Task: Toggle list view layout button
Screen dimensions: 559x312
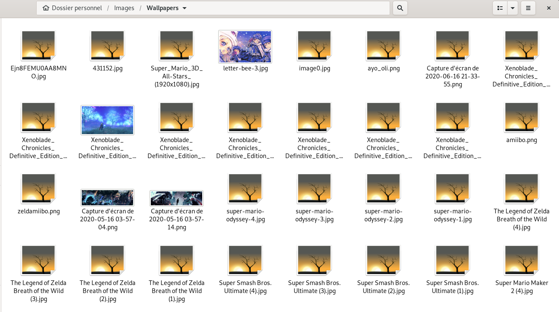Action: (500, 8)
